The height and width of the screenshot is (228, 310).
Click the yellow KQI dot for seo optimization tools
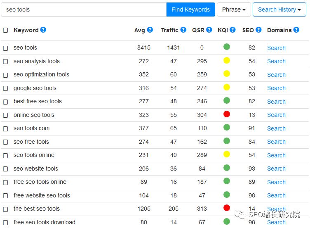point(227,74)
